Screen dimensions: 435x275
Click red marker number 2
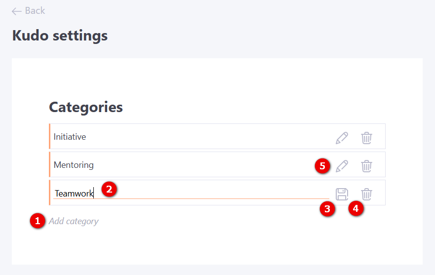point(109,189)
